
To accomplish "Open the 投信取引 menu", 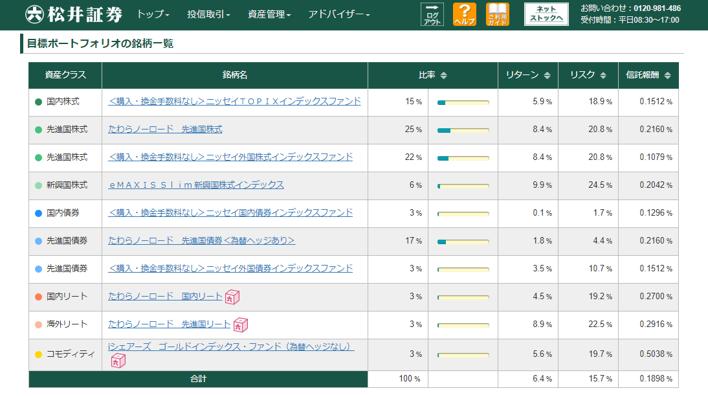I will (x=208, y=14).
